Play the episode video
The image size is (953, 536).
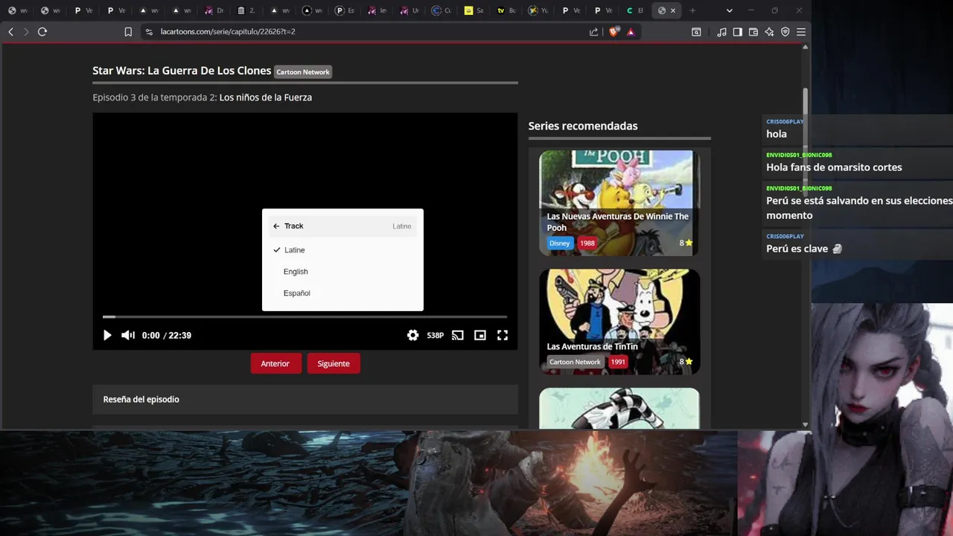pos(107,336)
